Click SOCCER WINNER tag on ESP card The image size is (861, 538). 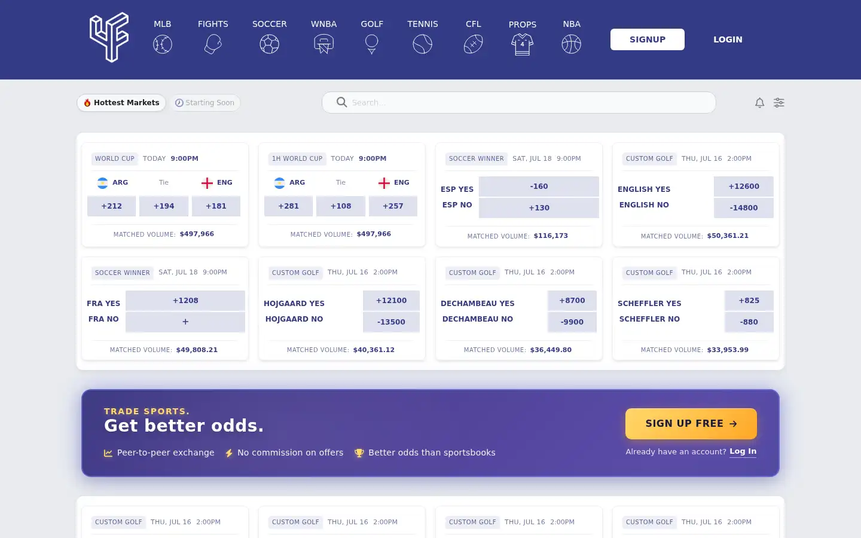click(477, 159)
